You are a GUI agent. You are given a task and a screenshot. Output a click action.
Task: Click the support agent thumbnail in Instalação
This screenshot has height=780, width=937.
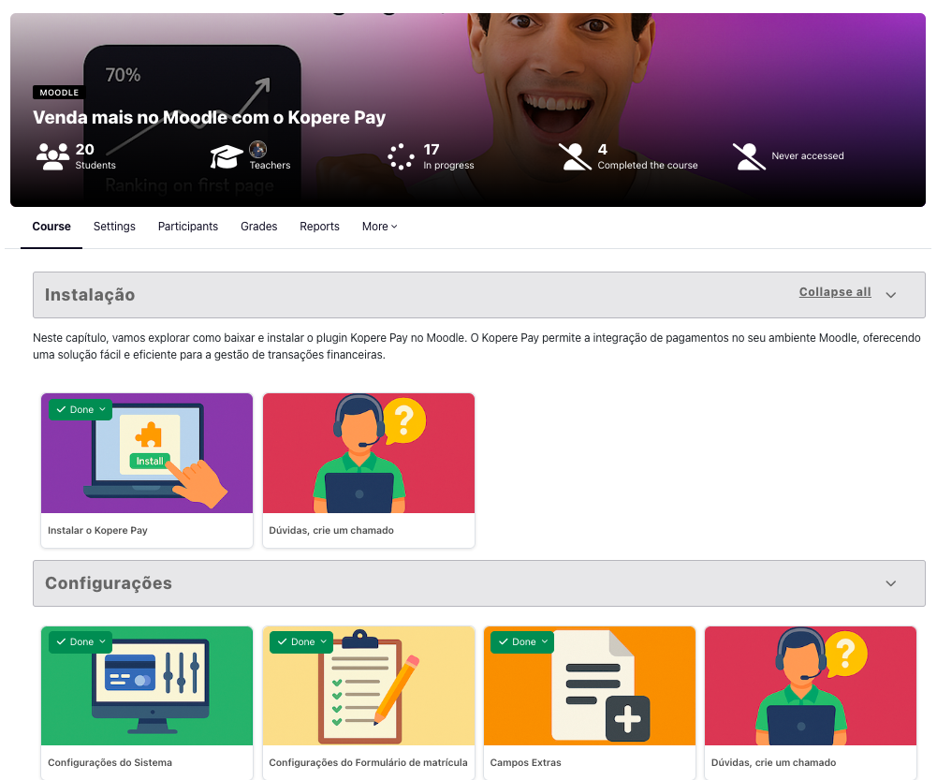[369, 453]
